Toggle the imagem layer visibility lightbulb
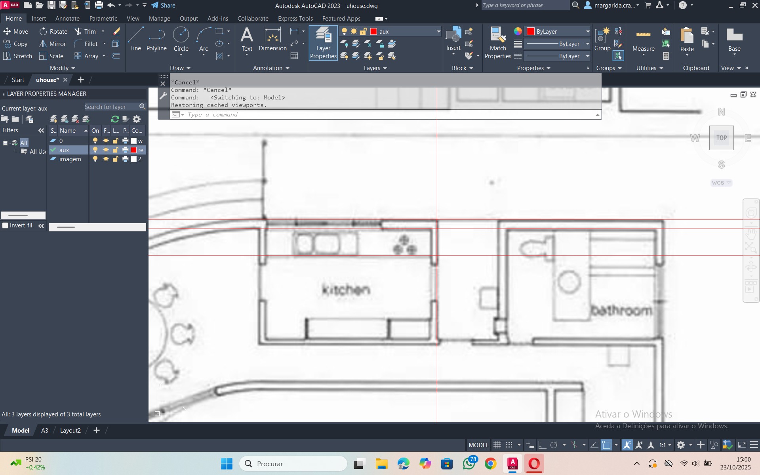 pyautogui.click(x=95, y=159)
